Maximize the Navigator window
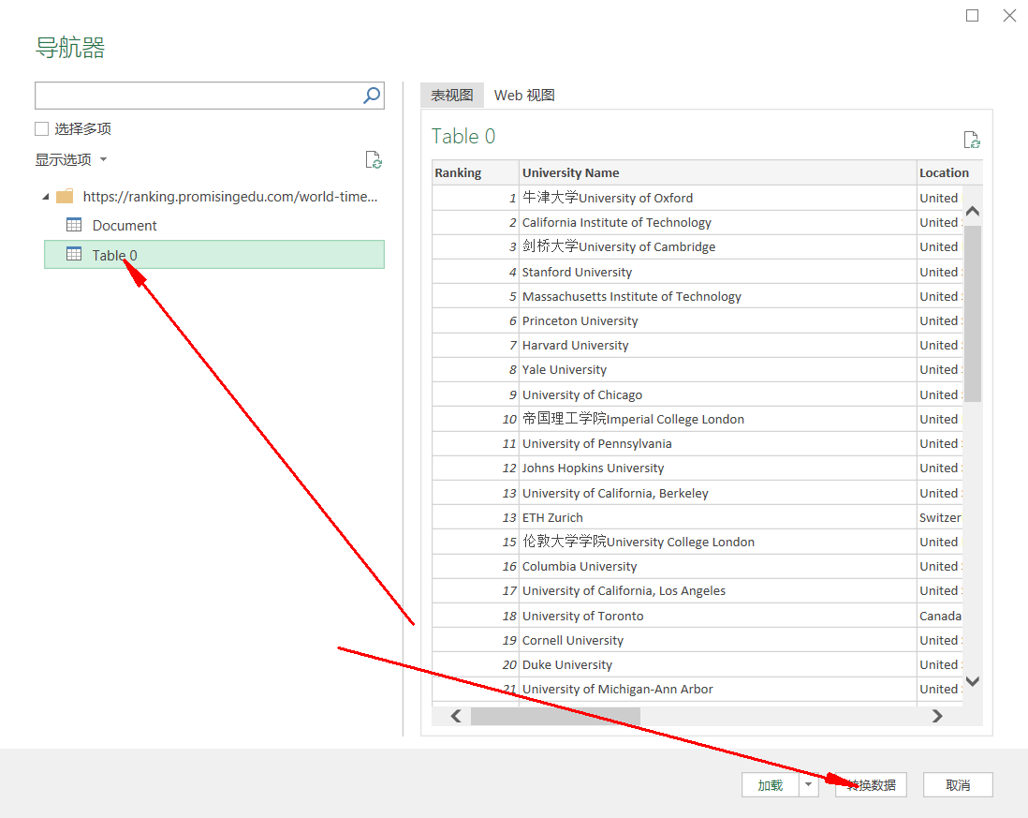The image size is (1028, 818). pos(972,15)
